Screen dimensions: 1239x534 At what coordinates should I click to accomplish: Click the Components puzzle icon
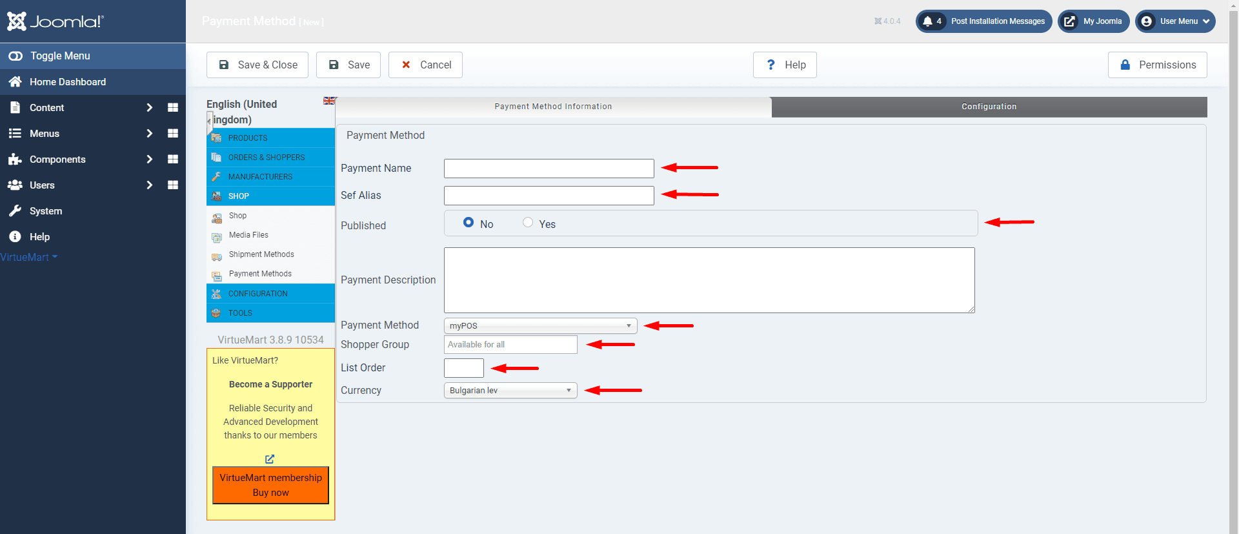tap(15, 159)
